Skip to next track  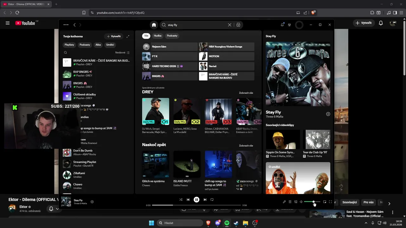pos(205,199)
